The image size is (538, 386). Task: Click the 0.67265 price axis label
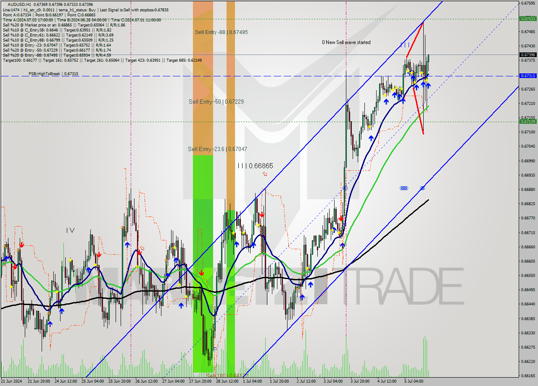click(528, 89)
